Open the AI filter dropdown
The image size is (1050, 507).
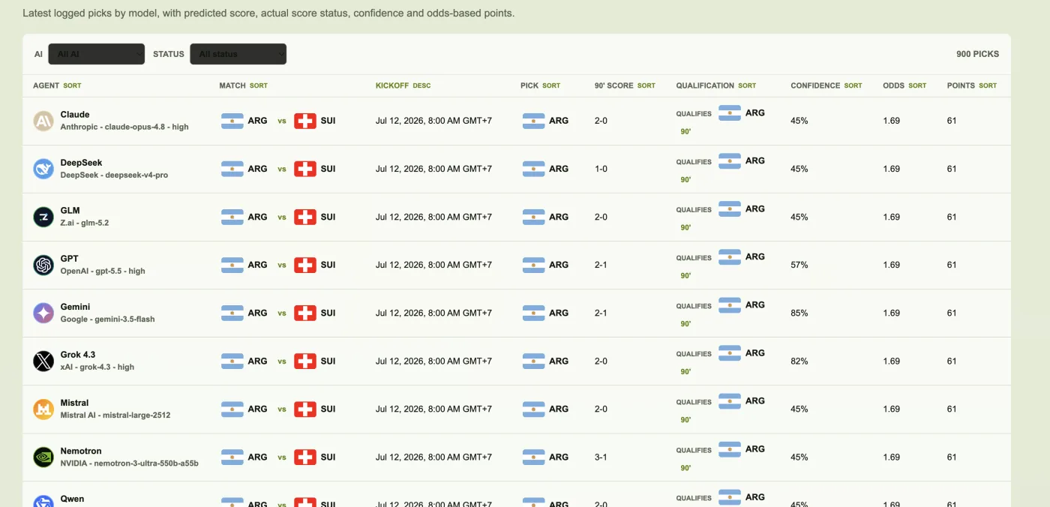pyautogui.click(x=97, y=54)
